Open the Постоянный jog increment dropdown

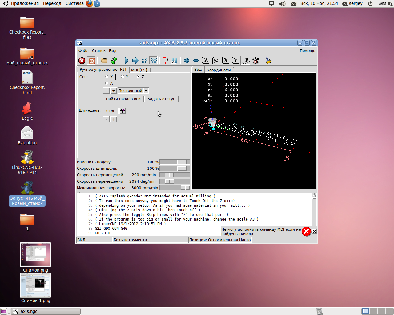pos(146,91)
